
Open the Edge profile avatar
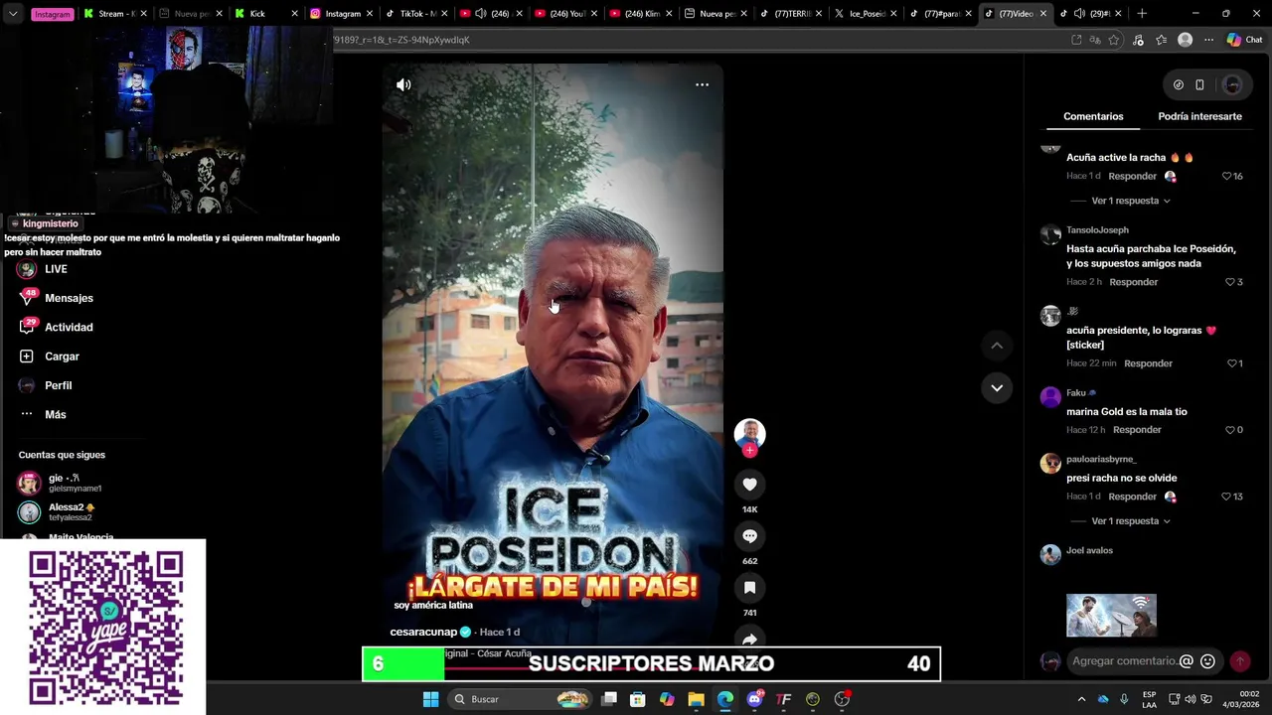coord(1185,40)
